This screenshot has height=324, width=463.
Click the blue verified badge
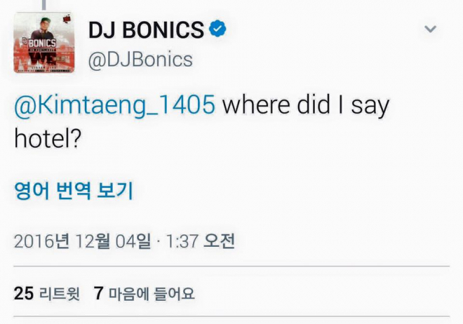point(218,29)
